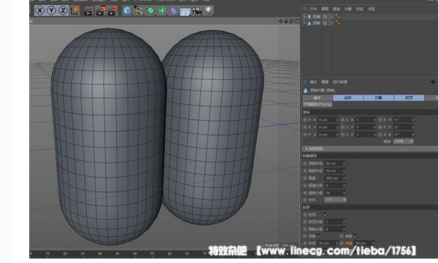Open the Attribute Manager mode menu
Screen dimensions: 438x263
(x=313, y=82)
